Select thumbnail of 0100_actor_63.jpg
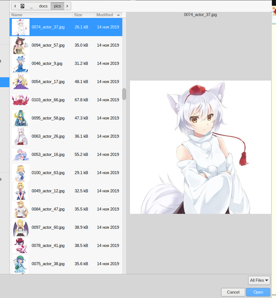 21,173
